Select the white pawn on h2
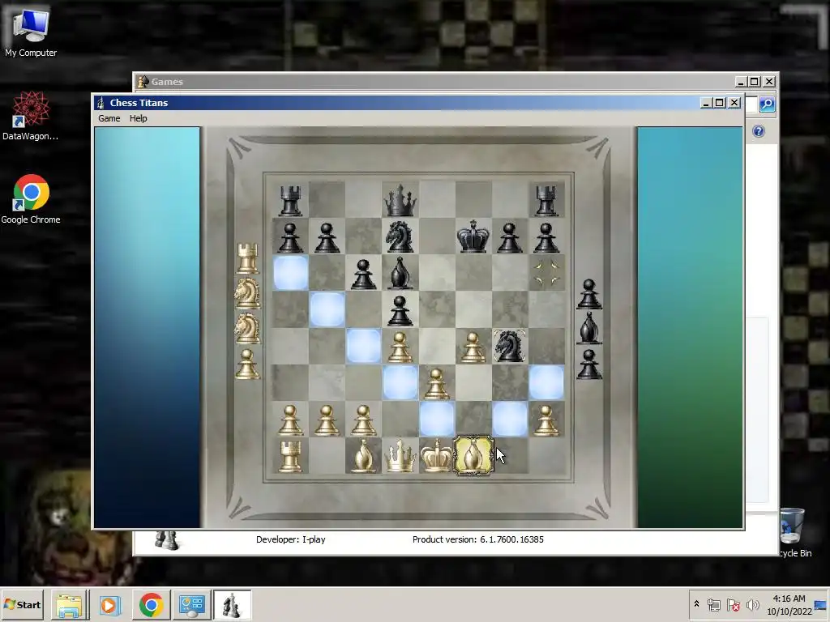Image resolution: width=830 pixels, height=622 pixels. pyautogui.click(x=546, y=419)
